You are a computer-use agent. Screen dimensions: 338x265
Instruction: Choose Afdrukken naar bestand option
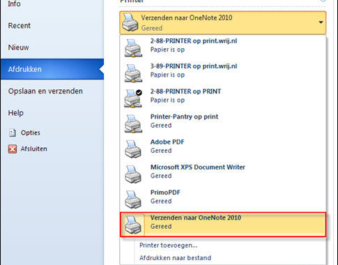pyautogui.click(x=176, y=258)
